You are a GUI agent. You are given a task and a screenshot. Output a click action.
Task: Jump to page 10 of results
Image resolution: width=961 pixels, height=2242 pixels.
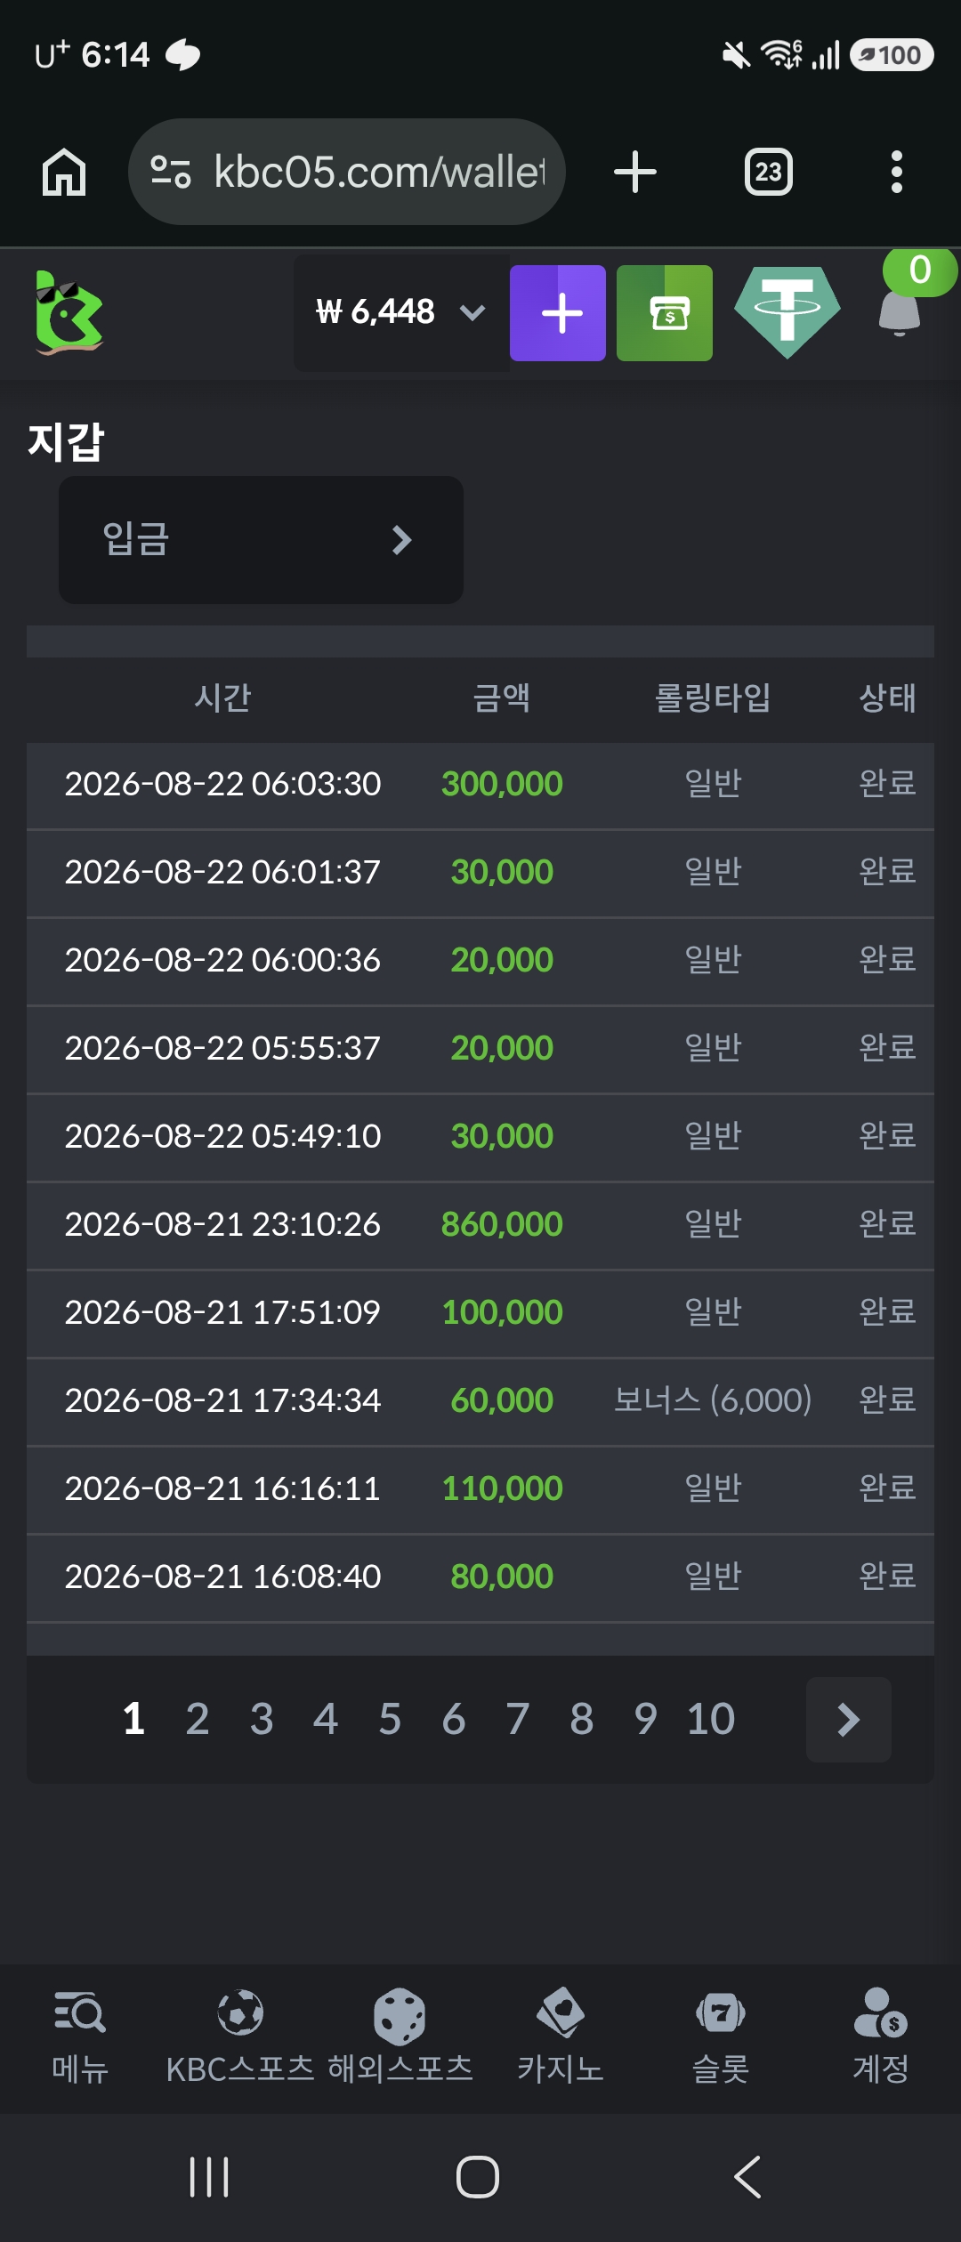(711, 1719)
